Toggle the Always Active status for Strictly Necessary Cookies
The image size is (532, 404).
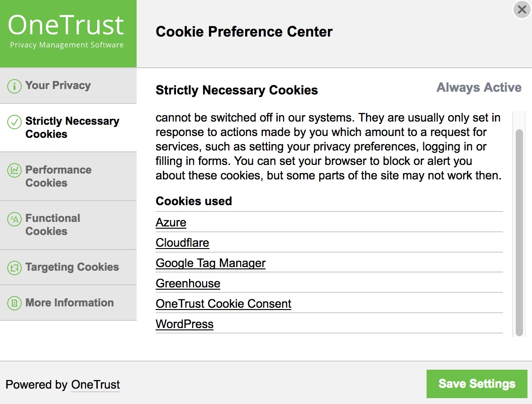coord(479,88)
